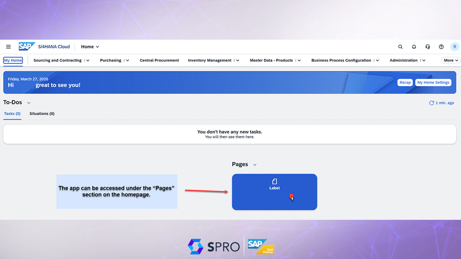Click 'You don't have any new tasks.' message
The image size is (461, 259).
tap(230, 132)
